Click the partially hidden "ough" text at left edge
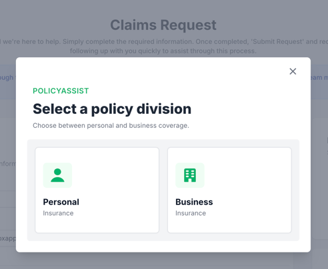This screenshot has width=328, height=269. pyautogui.click(x=7, y=78)
